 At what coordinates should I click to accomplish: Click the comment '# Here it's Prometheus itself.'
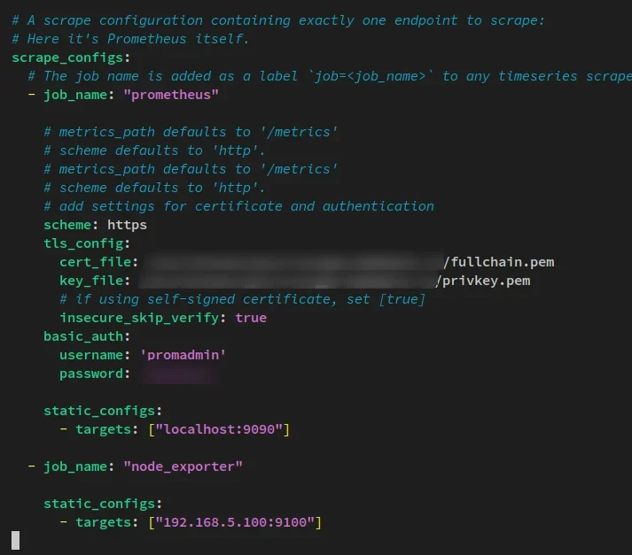pyautogui.click(x=130, y=39)
